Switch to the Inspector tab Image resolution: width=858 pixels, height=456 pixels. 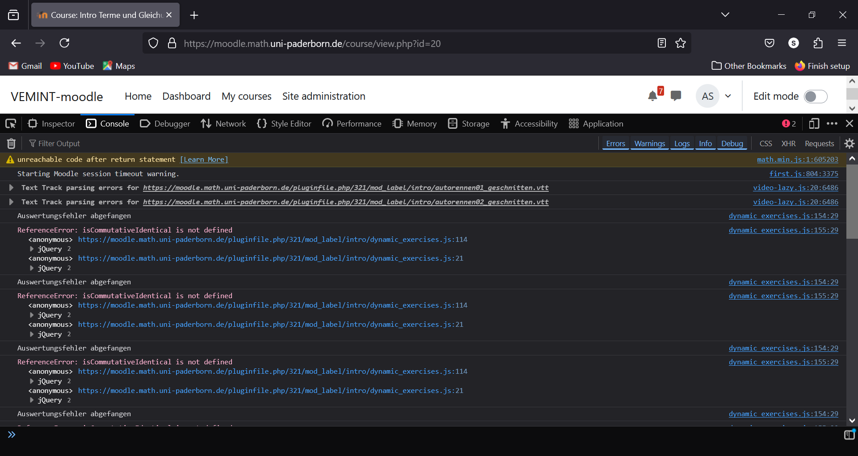coord(51,124)
